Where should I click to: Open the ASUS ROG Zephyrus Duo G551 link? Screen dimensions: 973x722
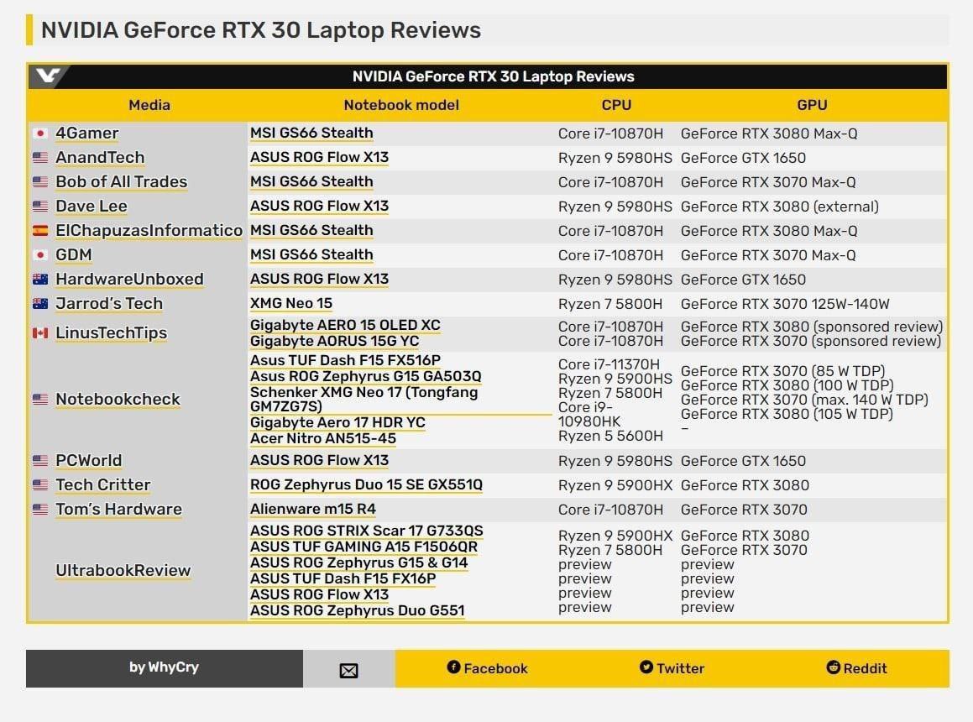tap(357, 611)
